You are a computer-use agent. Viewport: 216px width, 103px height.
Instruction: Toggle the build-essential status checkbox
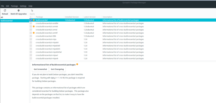pyautogui.click(x=31, y=20)
